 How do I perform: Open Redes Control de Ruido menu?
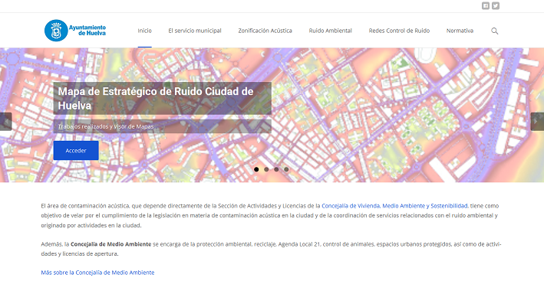pyautogui.click(x=399, y=31)
